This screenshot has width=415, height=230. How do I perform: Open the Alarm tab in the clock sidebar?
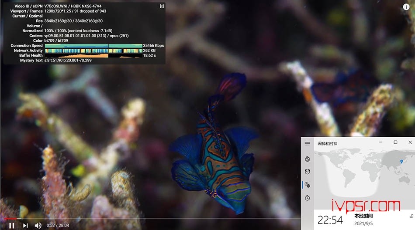[307, 172]
